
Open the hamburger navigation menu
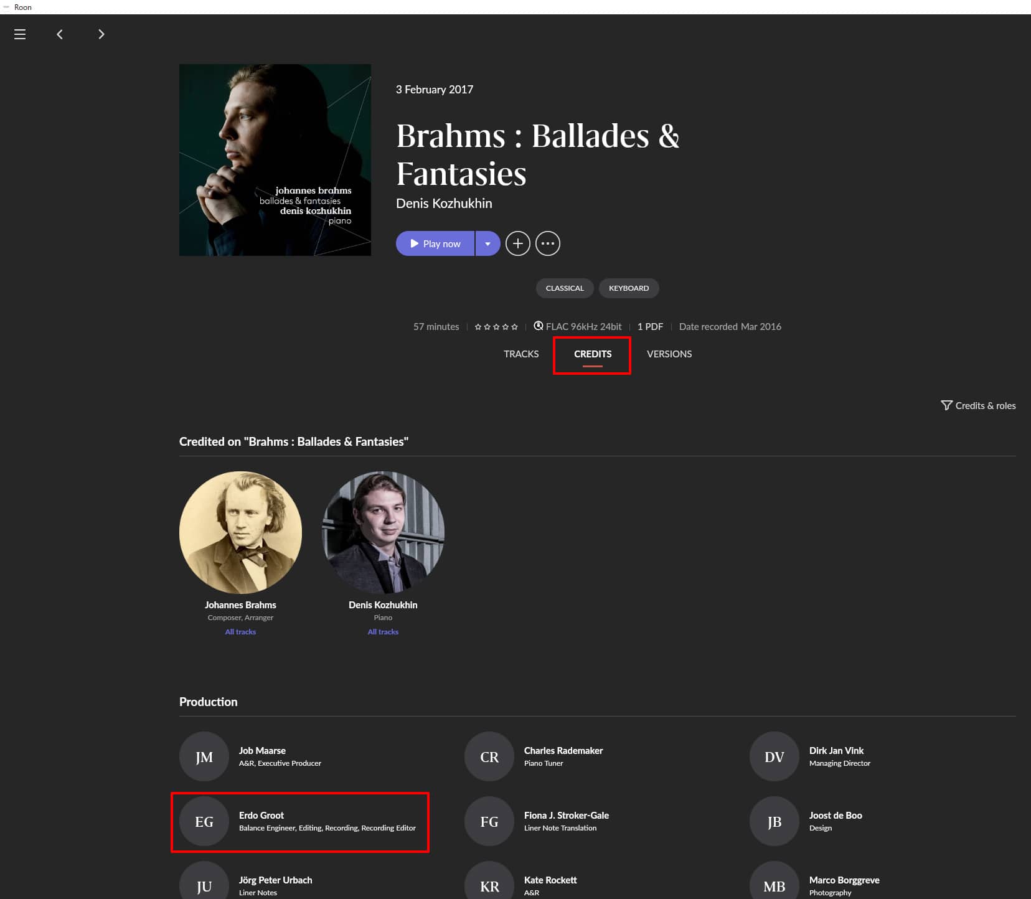(x=20, y=34)
